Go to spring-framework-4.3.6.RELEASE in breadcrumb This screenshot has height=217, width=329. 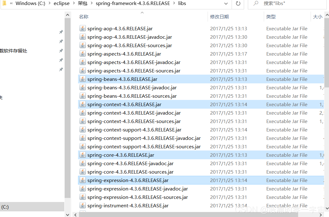(x=133, y=3)
